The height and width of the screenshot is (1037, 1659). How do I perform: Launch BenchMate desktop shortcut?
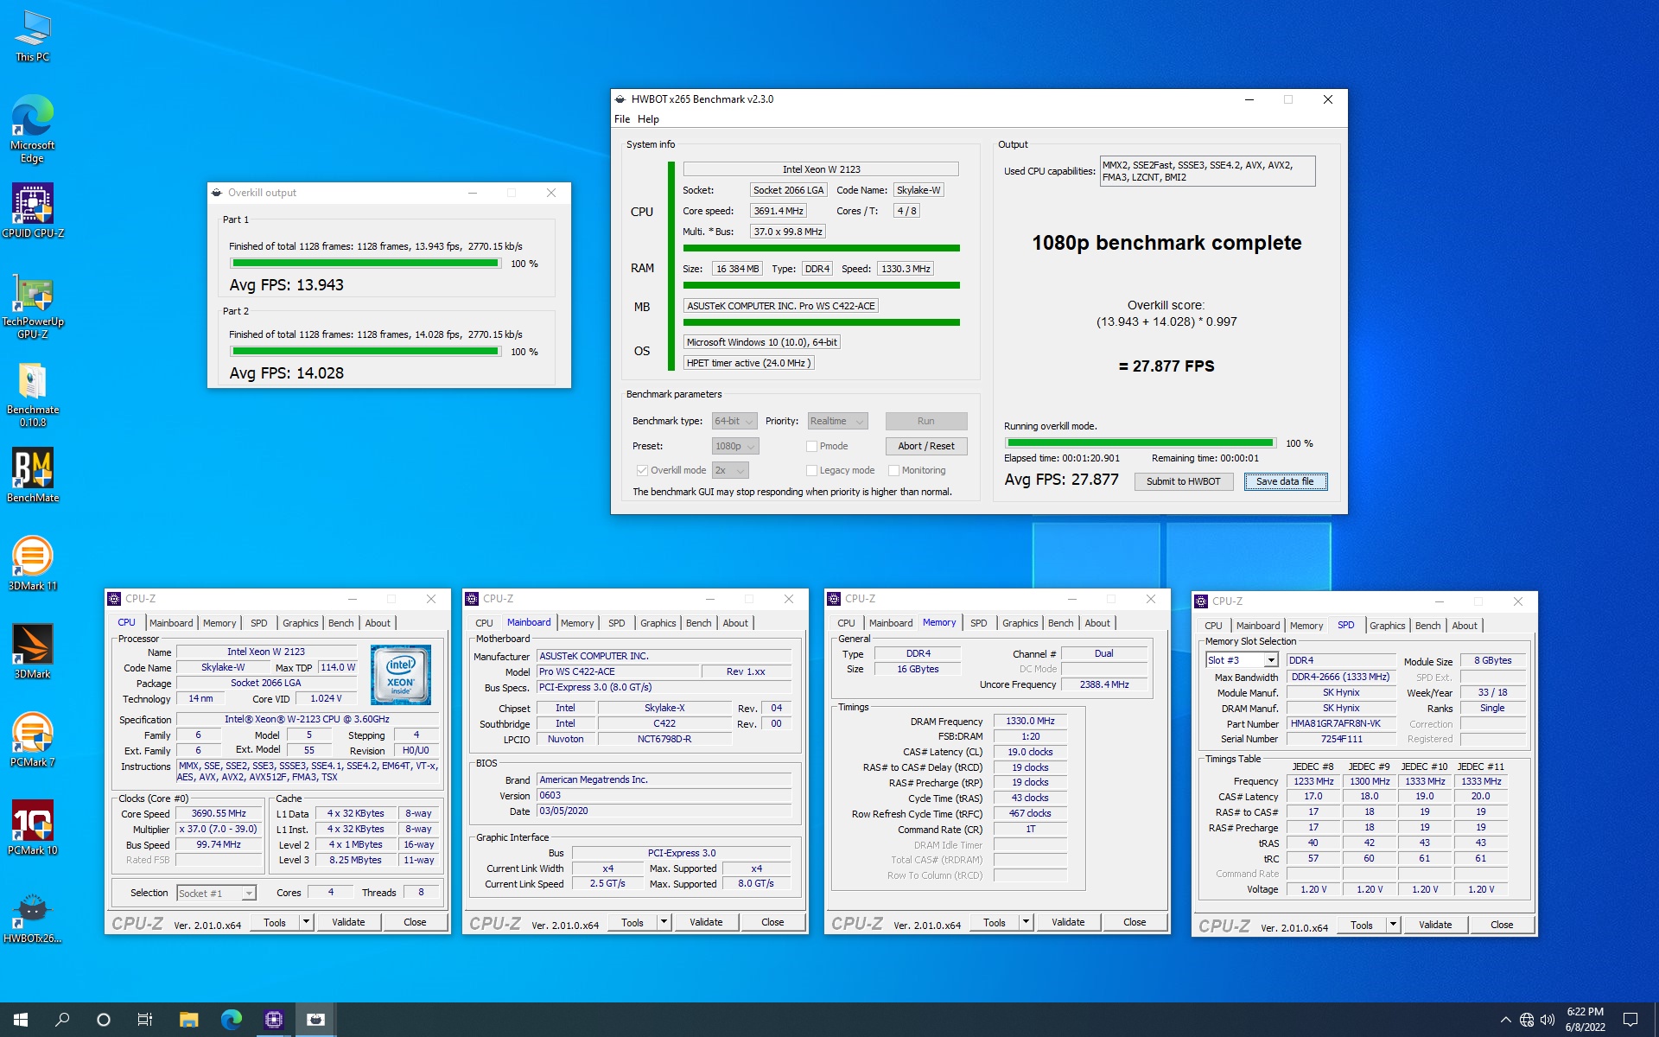click(33, 474)
